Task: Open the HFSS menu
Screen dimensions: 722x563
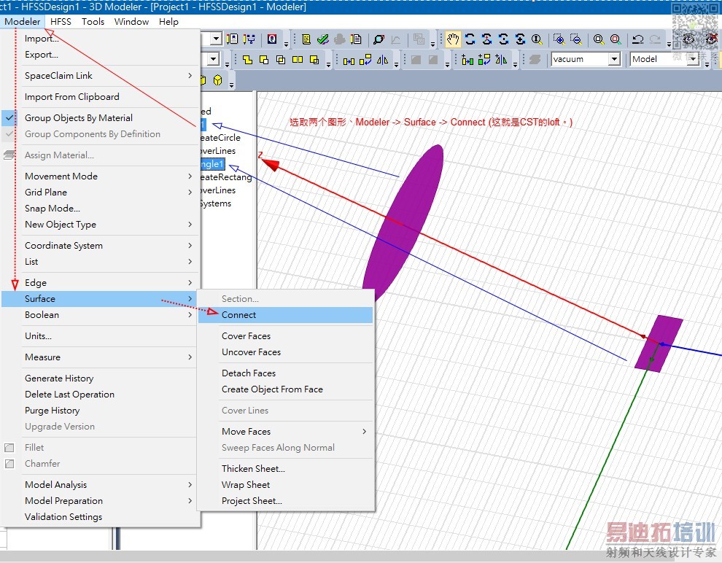Action: coord(61,21)
